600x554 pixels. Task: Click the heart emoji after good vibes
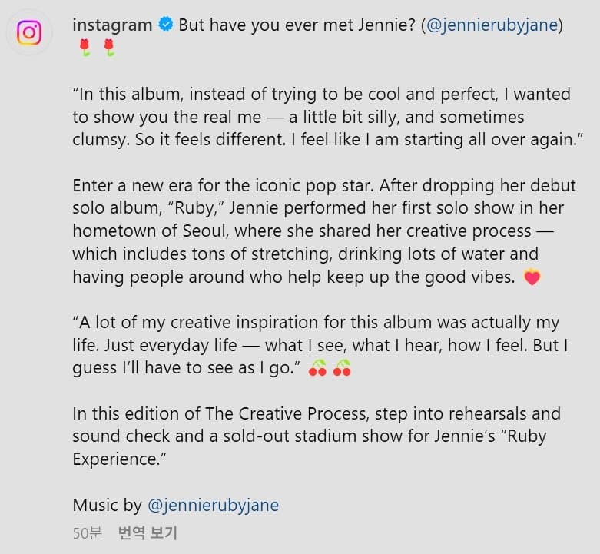click(532, 277)
